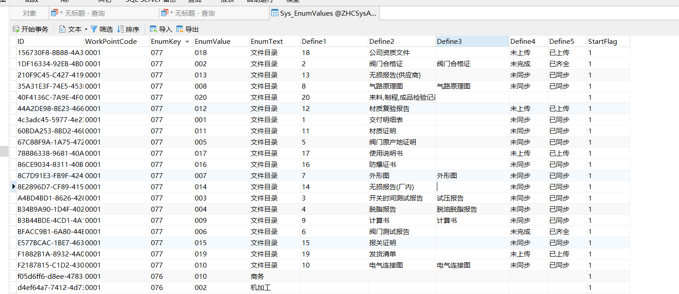Click the 筛选 filter funnel icon
Viewport: 679px width, 294px height.
pyautogui.click(x=94, y=30)
